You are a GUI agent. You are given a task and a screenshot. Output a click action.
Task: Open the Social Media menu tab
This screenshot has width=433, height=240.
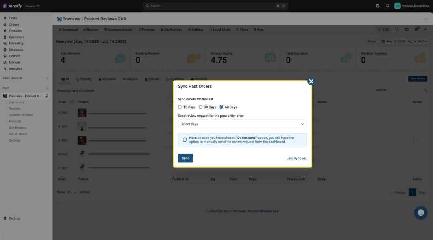(220, 30)
